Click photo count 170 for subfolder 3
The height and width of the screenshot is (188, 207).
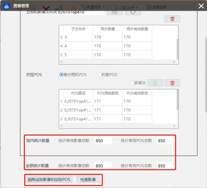coord(108,37)
